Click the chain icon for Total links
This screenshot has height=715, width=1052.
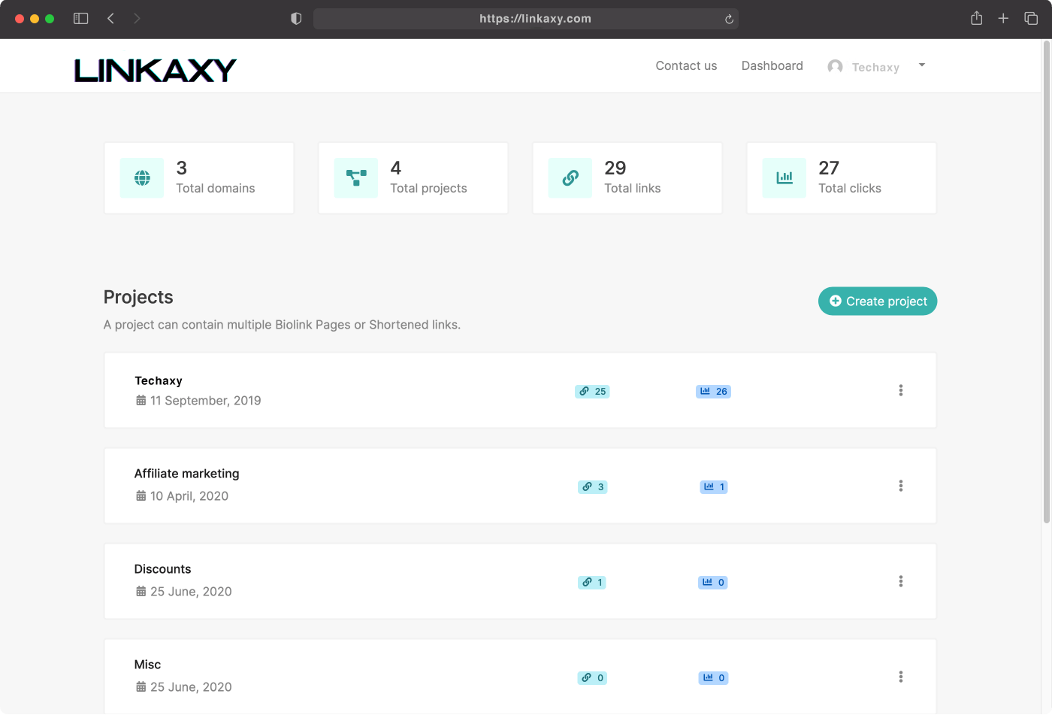570,178
